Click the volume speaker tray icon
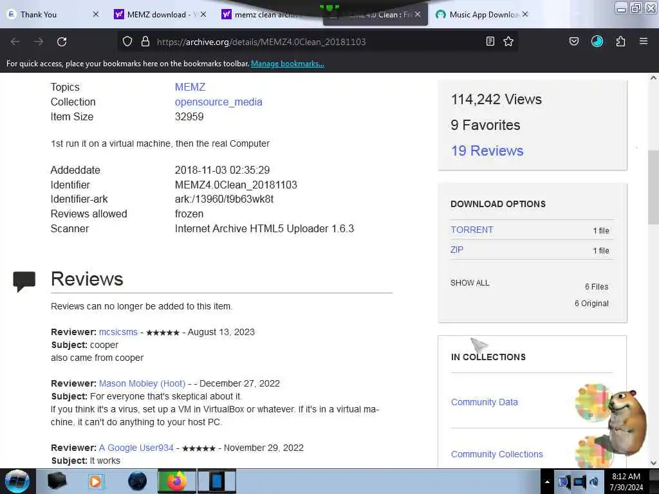Viewport: 659px width, 494px height. (593, 482)
